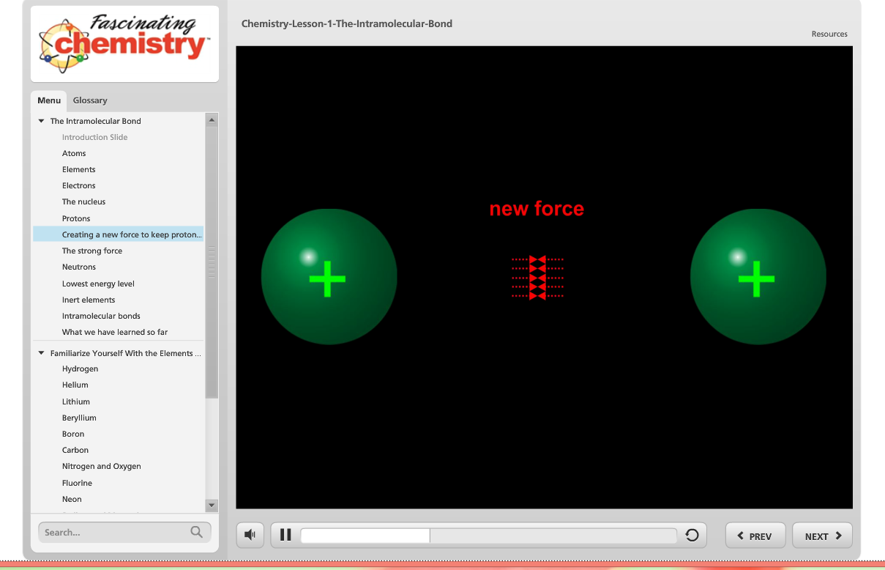
Task: Open the Lowest energy level slide
Action: 98,284
